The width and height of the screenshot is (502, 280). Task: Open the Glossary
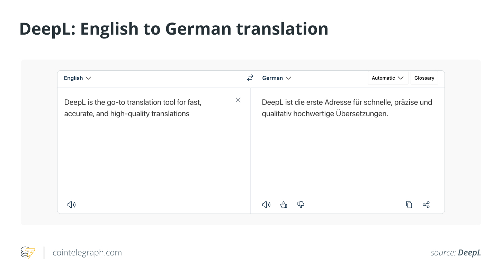(x=424, y=78)
